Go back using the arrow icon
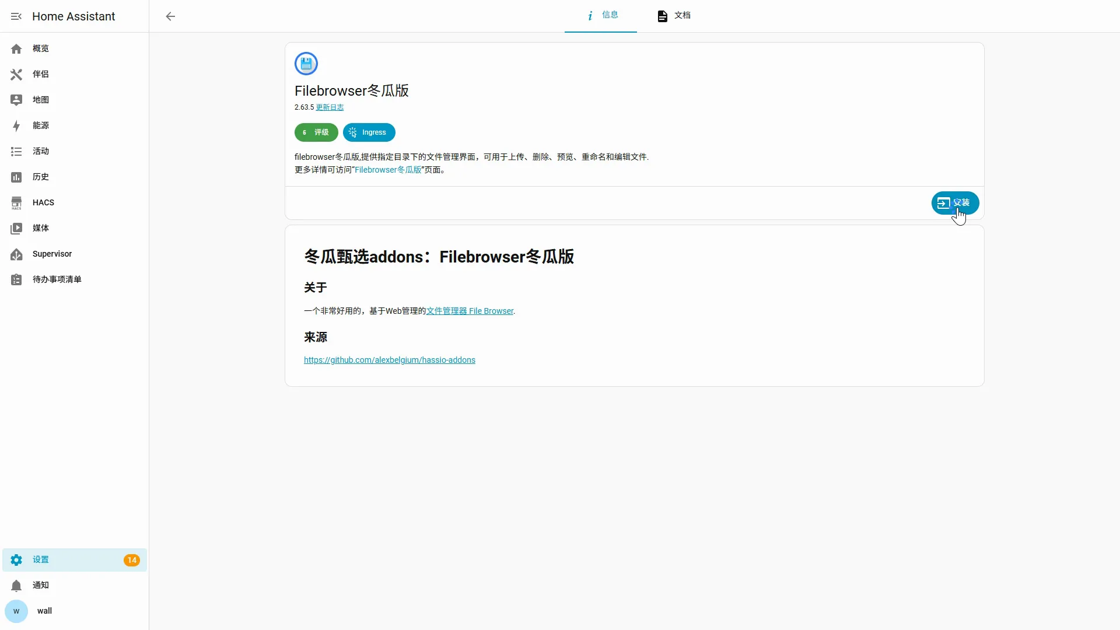The image size is (1120, 630). [170, 16]
